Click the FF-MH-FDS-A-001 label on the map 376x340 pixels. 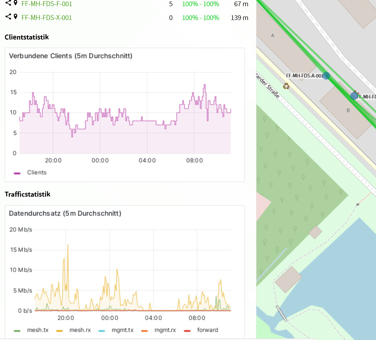coord(304,76)
